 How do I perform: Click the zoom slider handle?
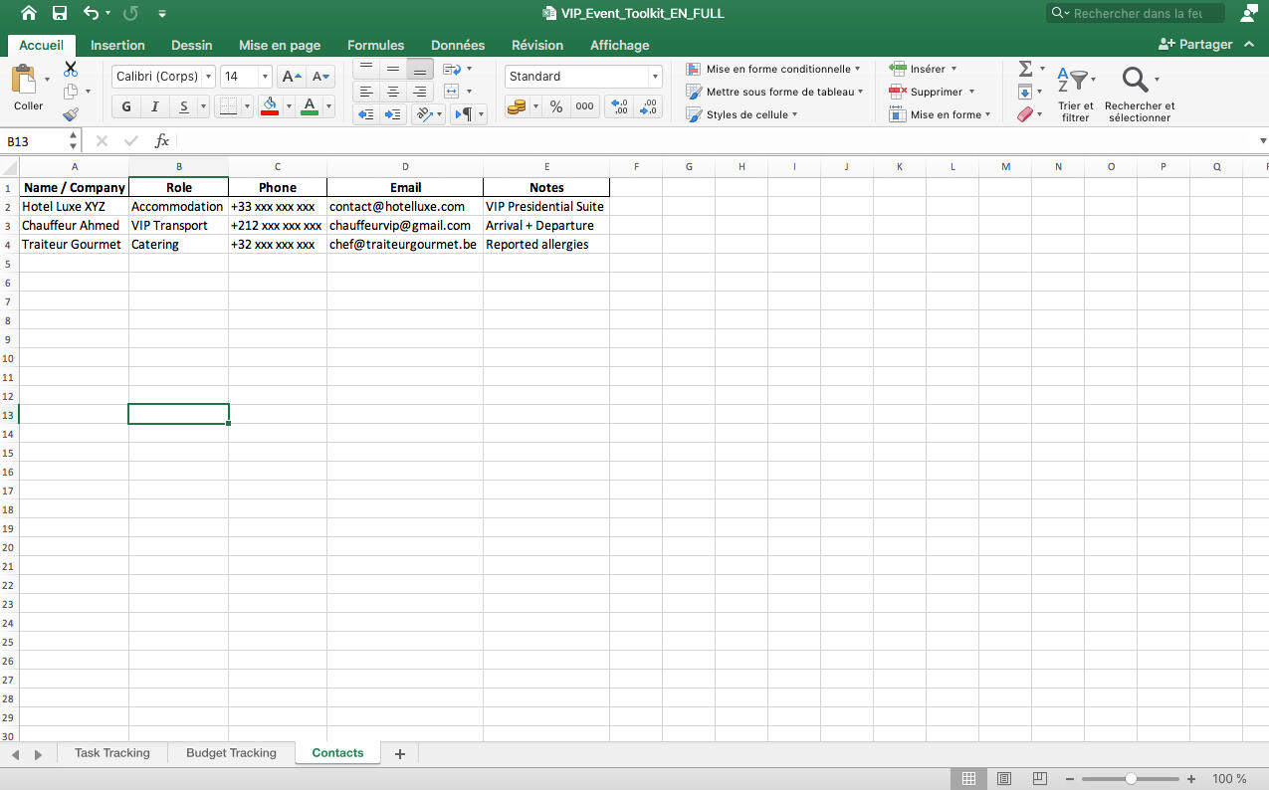(x=1131, y=779)
